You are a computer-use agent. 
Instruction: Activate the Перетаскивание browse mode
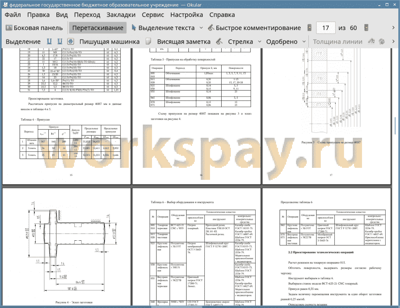[98, 28]
